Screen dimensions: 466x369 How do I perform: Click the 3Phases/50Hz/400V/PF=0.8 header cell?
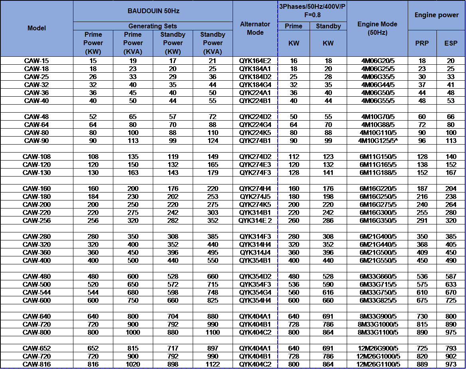(312, 11)
